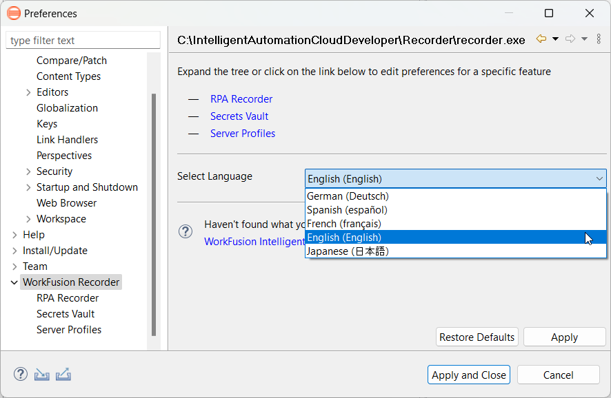Expand the Editors tree node
The width and height of the screenshot is (611, 398).
tap(28, 92)
